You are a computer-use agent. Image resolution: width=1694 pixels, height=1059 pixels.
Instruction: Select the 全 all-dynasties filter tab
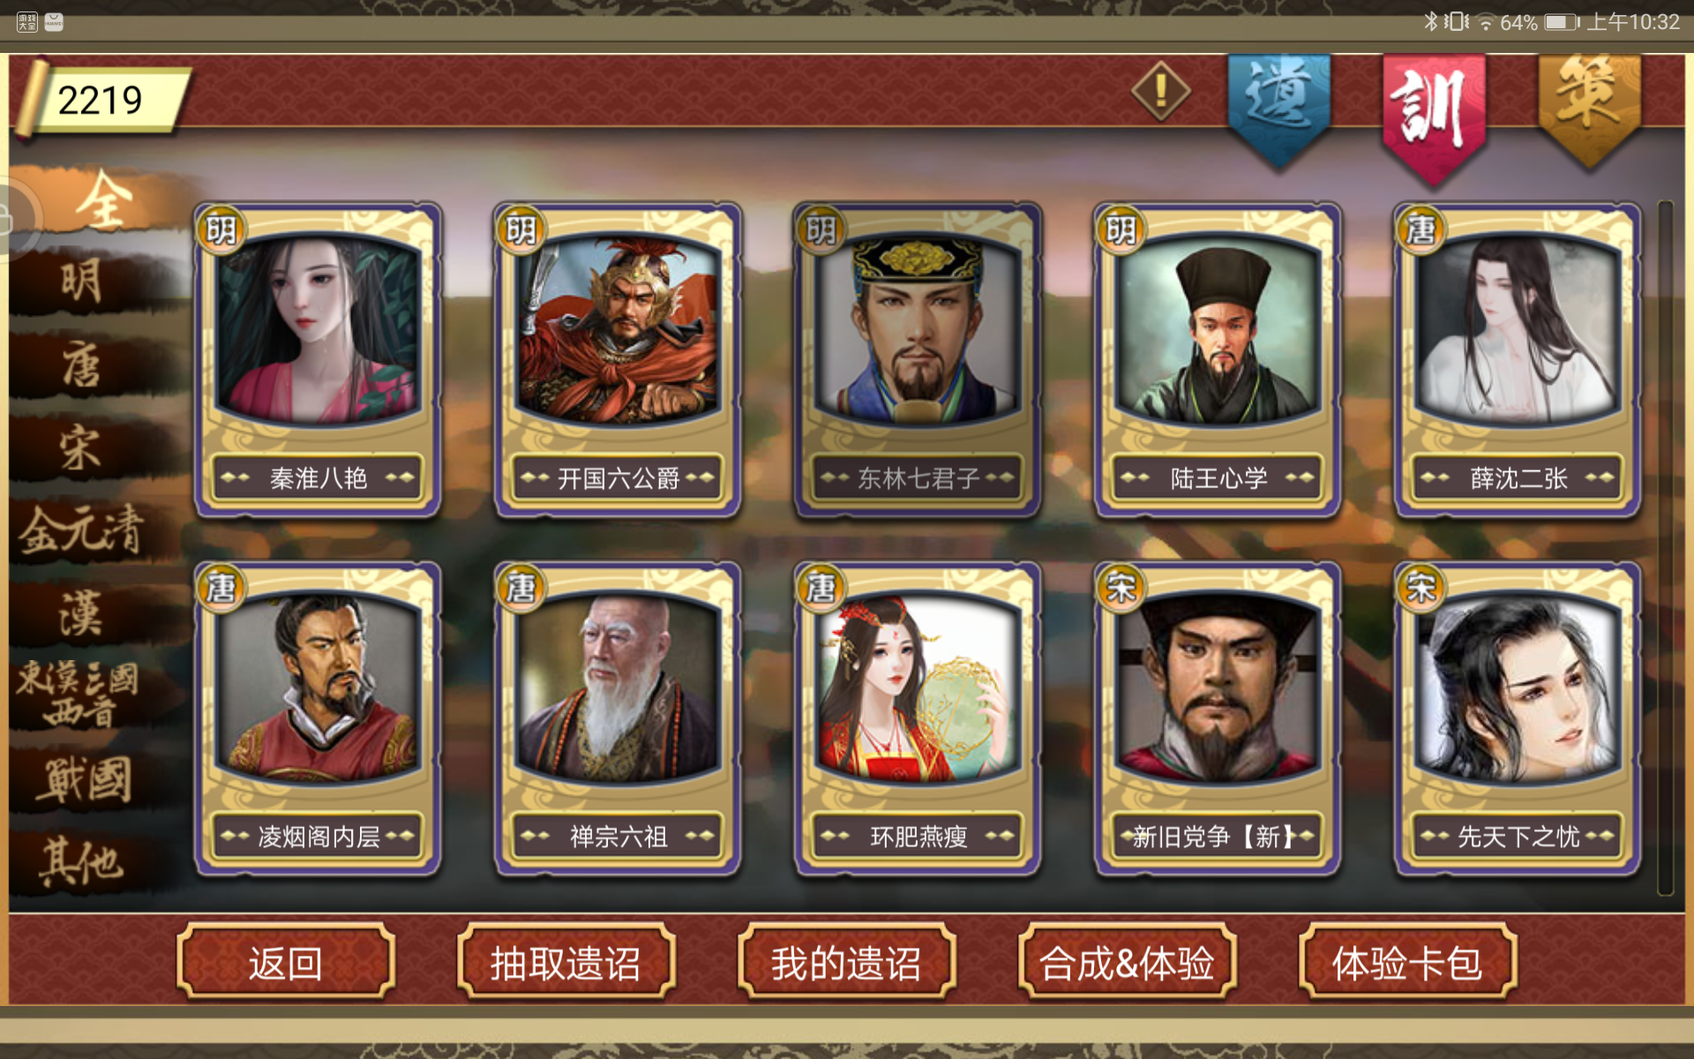103,201
